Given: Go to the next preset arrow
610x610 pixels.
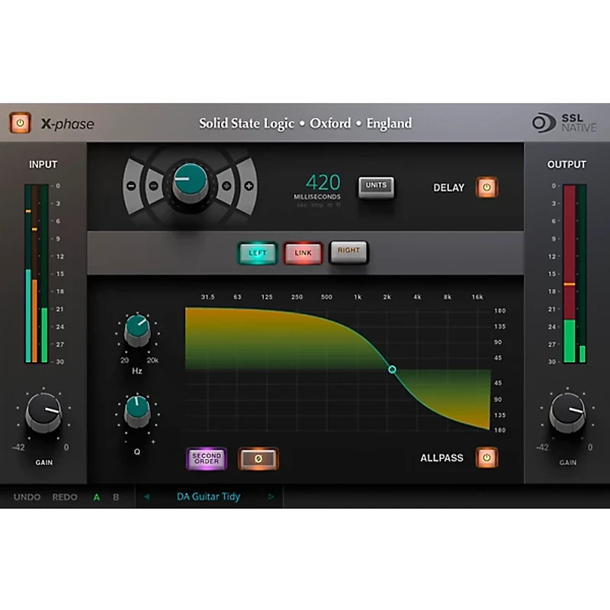Looking at the screenshot, I should point(271,497).
